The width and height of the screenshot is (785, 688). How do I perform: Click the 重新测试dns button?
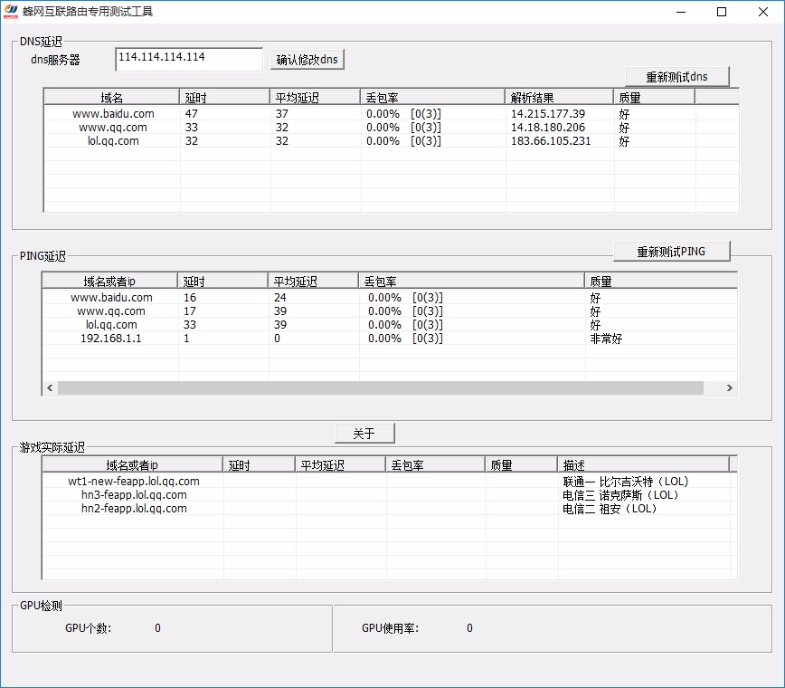[676, 77]
